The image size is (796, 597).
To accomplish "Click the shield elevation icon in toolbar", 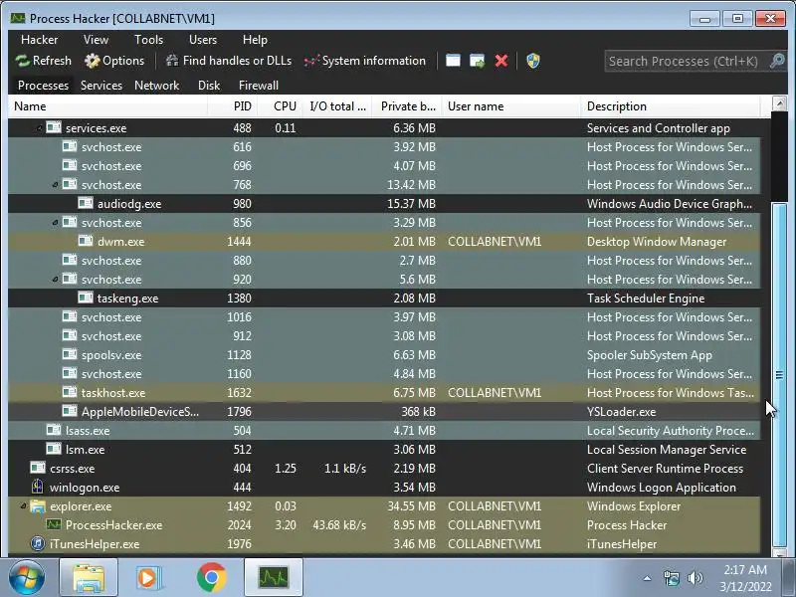I will click(x=533, y=61).
